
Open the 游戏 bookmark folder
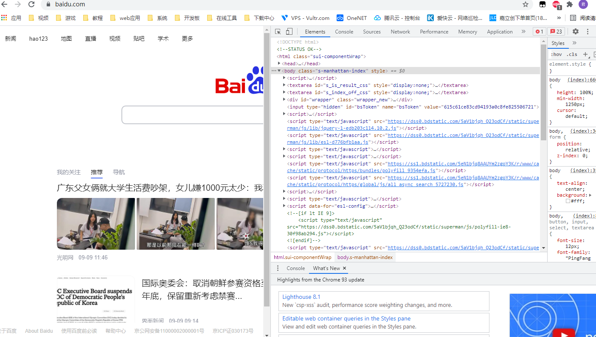(65, 18)
